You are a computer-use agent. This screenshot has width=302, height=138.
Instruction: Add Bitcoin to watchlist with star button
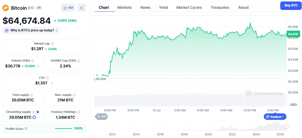point(68,8)
